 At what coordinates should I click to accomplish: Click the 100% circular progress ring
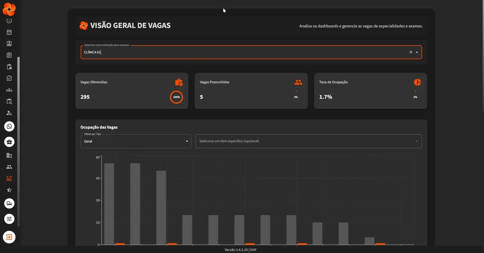[177, 97]
